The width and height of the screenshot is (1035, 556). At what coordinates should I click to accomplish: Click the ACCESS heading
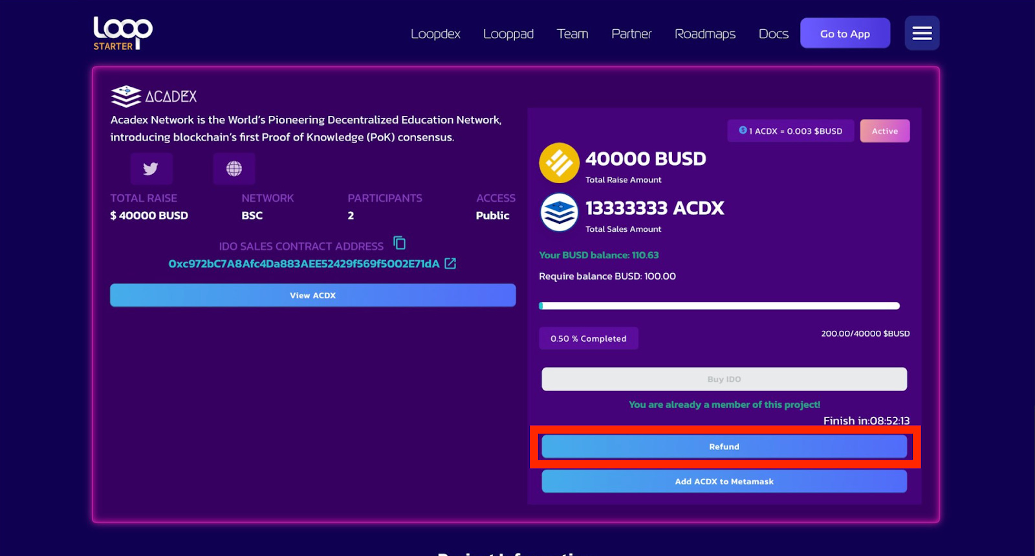click(x=496, y=198)
